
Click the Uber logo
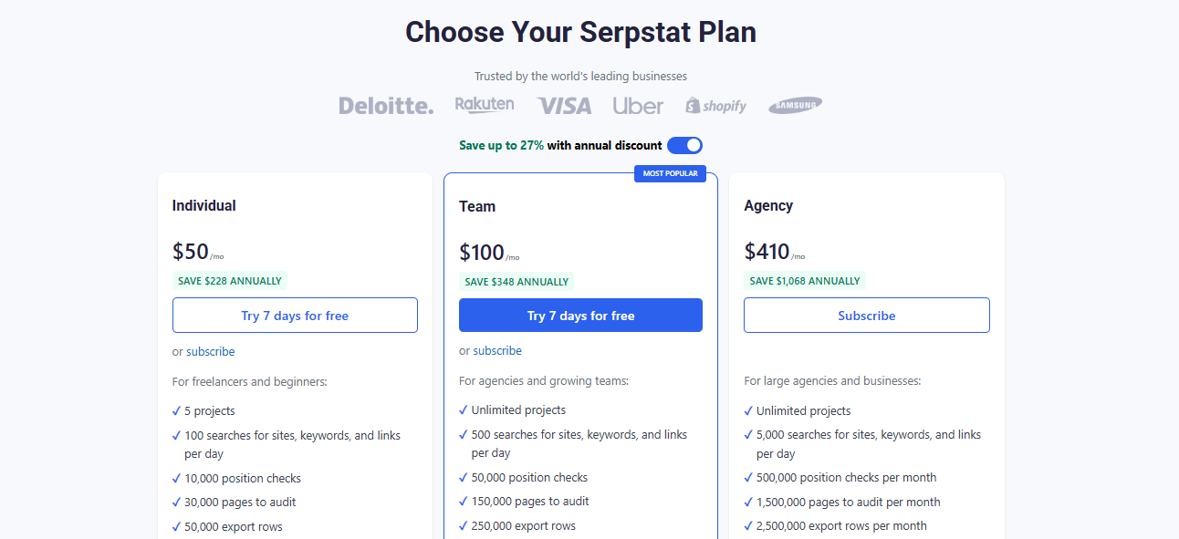tap(638, 106)
